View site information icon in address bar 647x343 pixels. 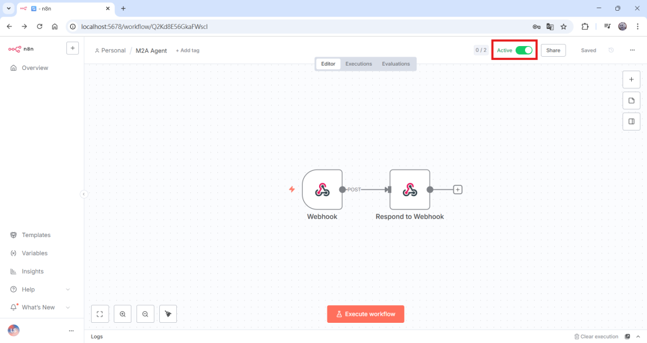tap(73, 26)
